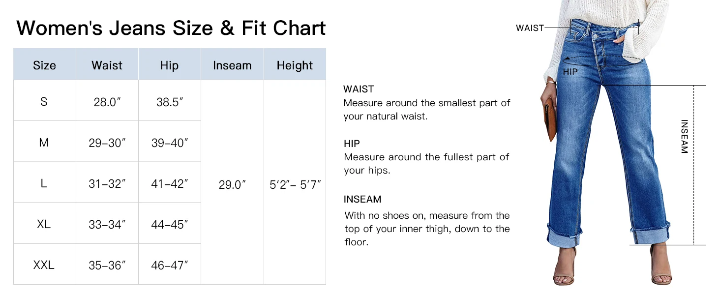Viewport: 720px width, 295px height.
Task: Click the vertical INSEAM dimension label
Action: coord(684,137)
